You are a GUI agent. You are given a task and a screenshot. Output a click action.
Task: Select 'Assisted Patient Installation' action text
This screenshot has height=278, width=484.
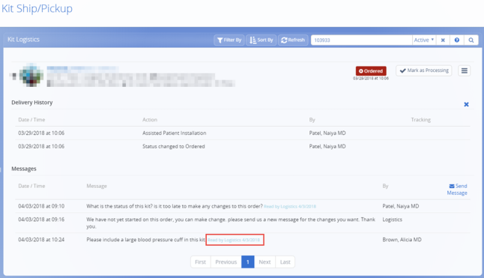[x=174, y=133]
